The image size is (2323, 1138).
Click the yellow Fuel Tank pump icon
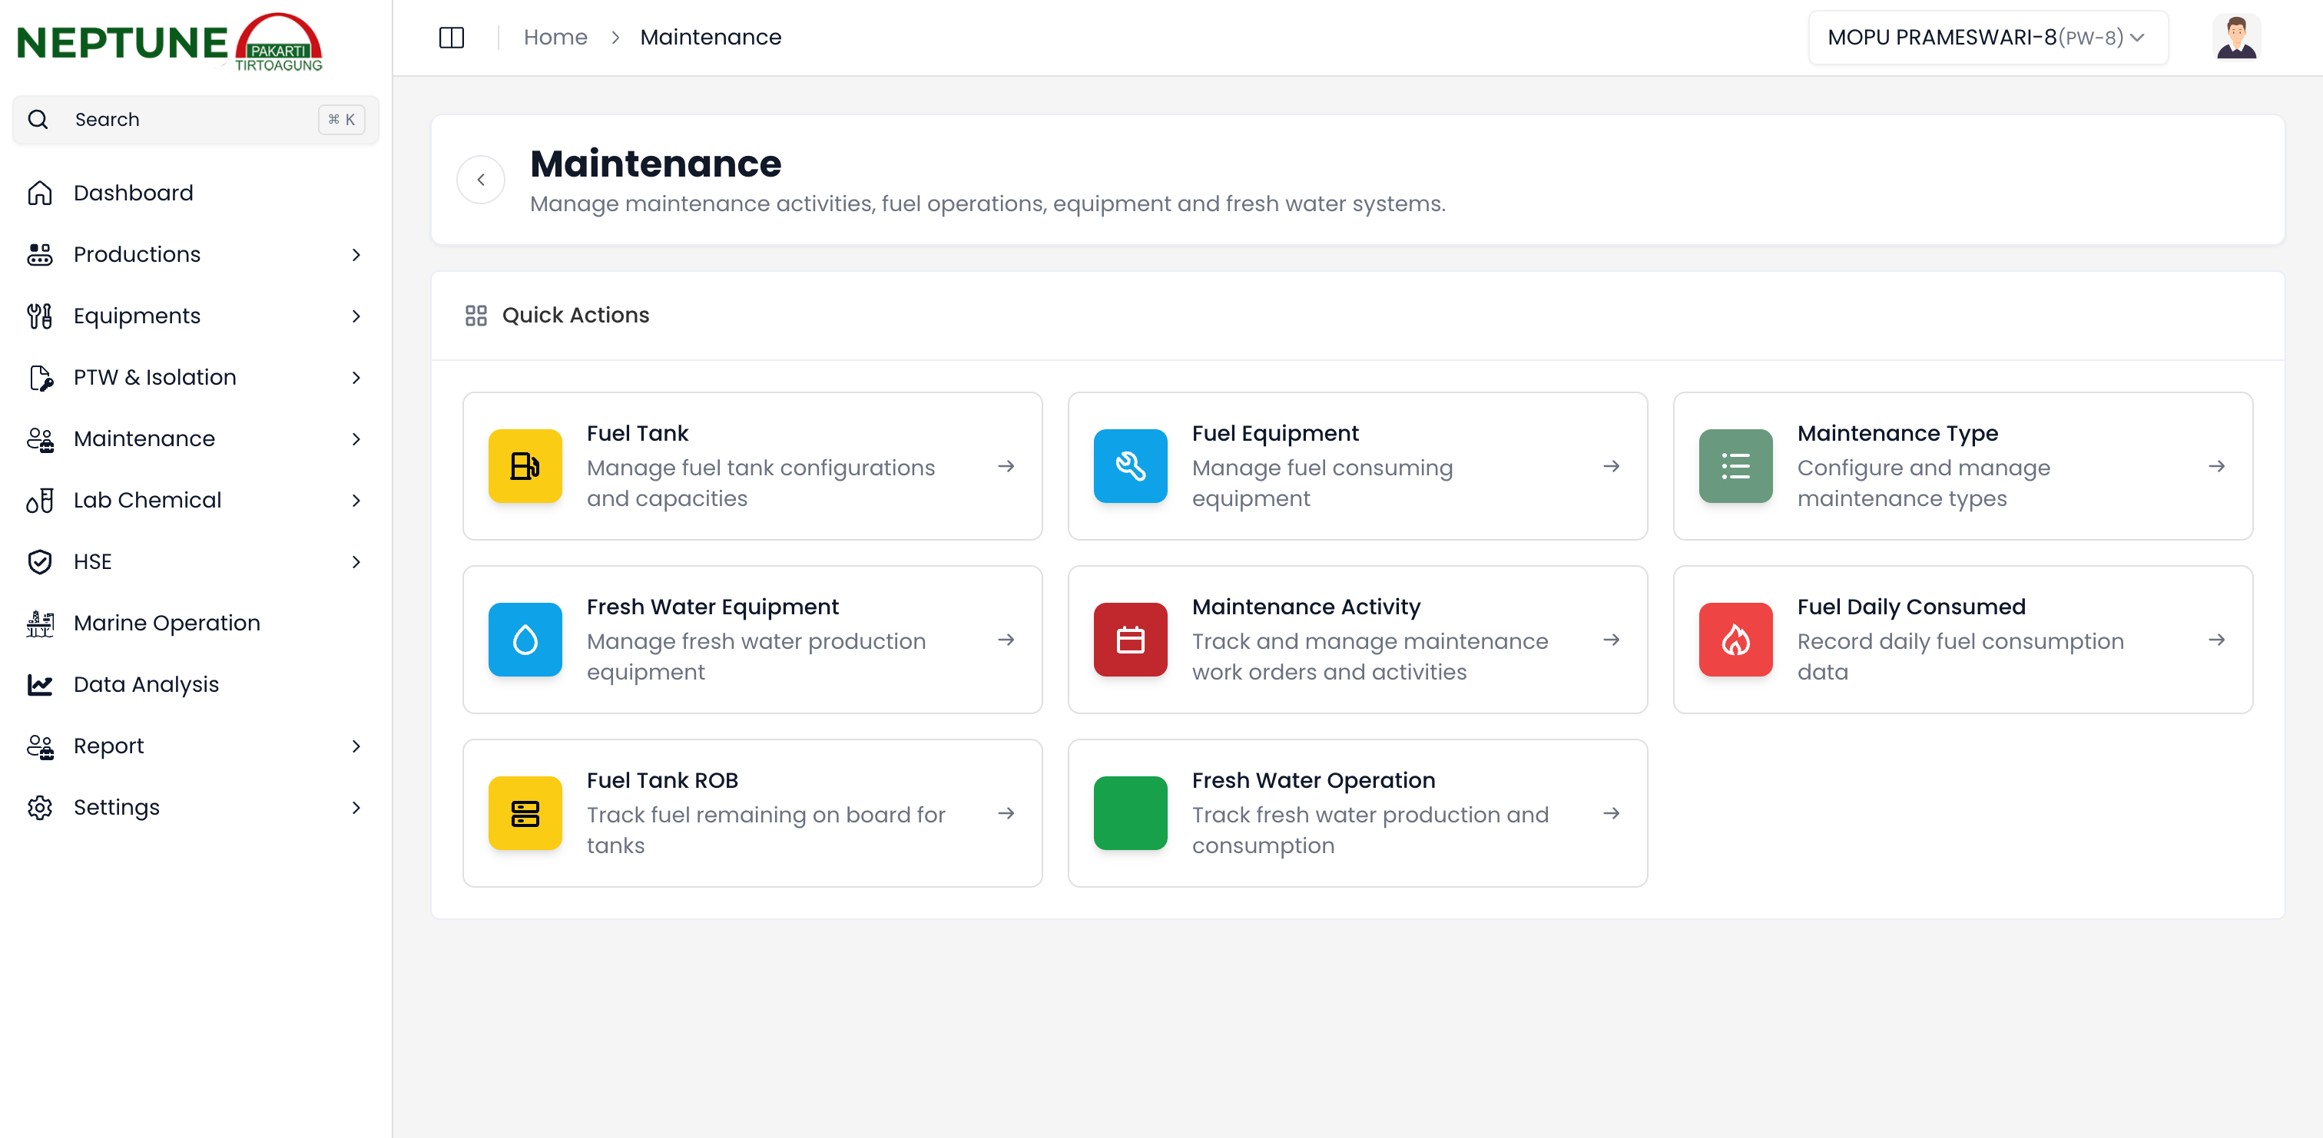525,466
